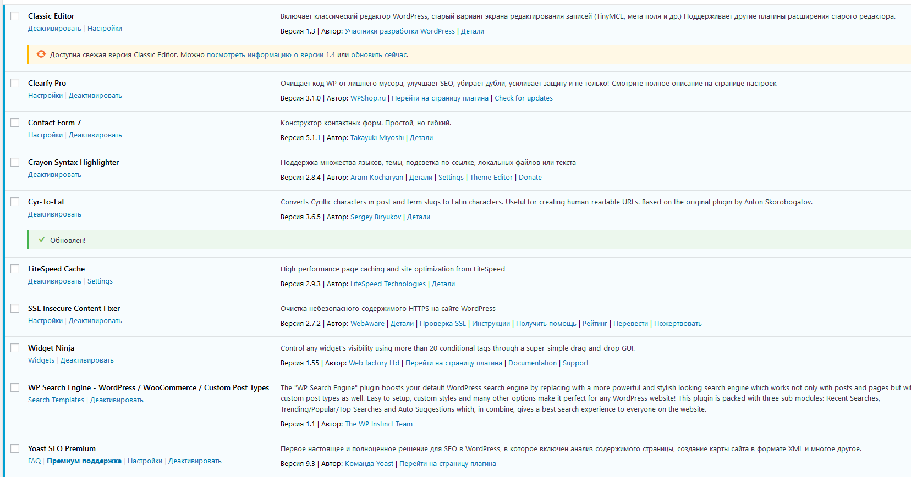This screenshot has height=477, width=911.
Task: Click Проверка SSL link
Action: pos(443,324)
